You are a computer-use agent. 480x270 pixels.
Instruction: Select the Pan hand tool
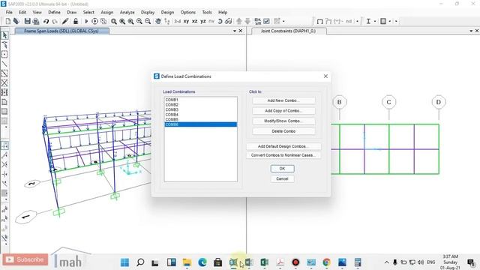(x=158, y=21)
